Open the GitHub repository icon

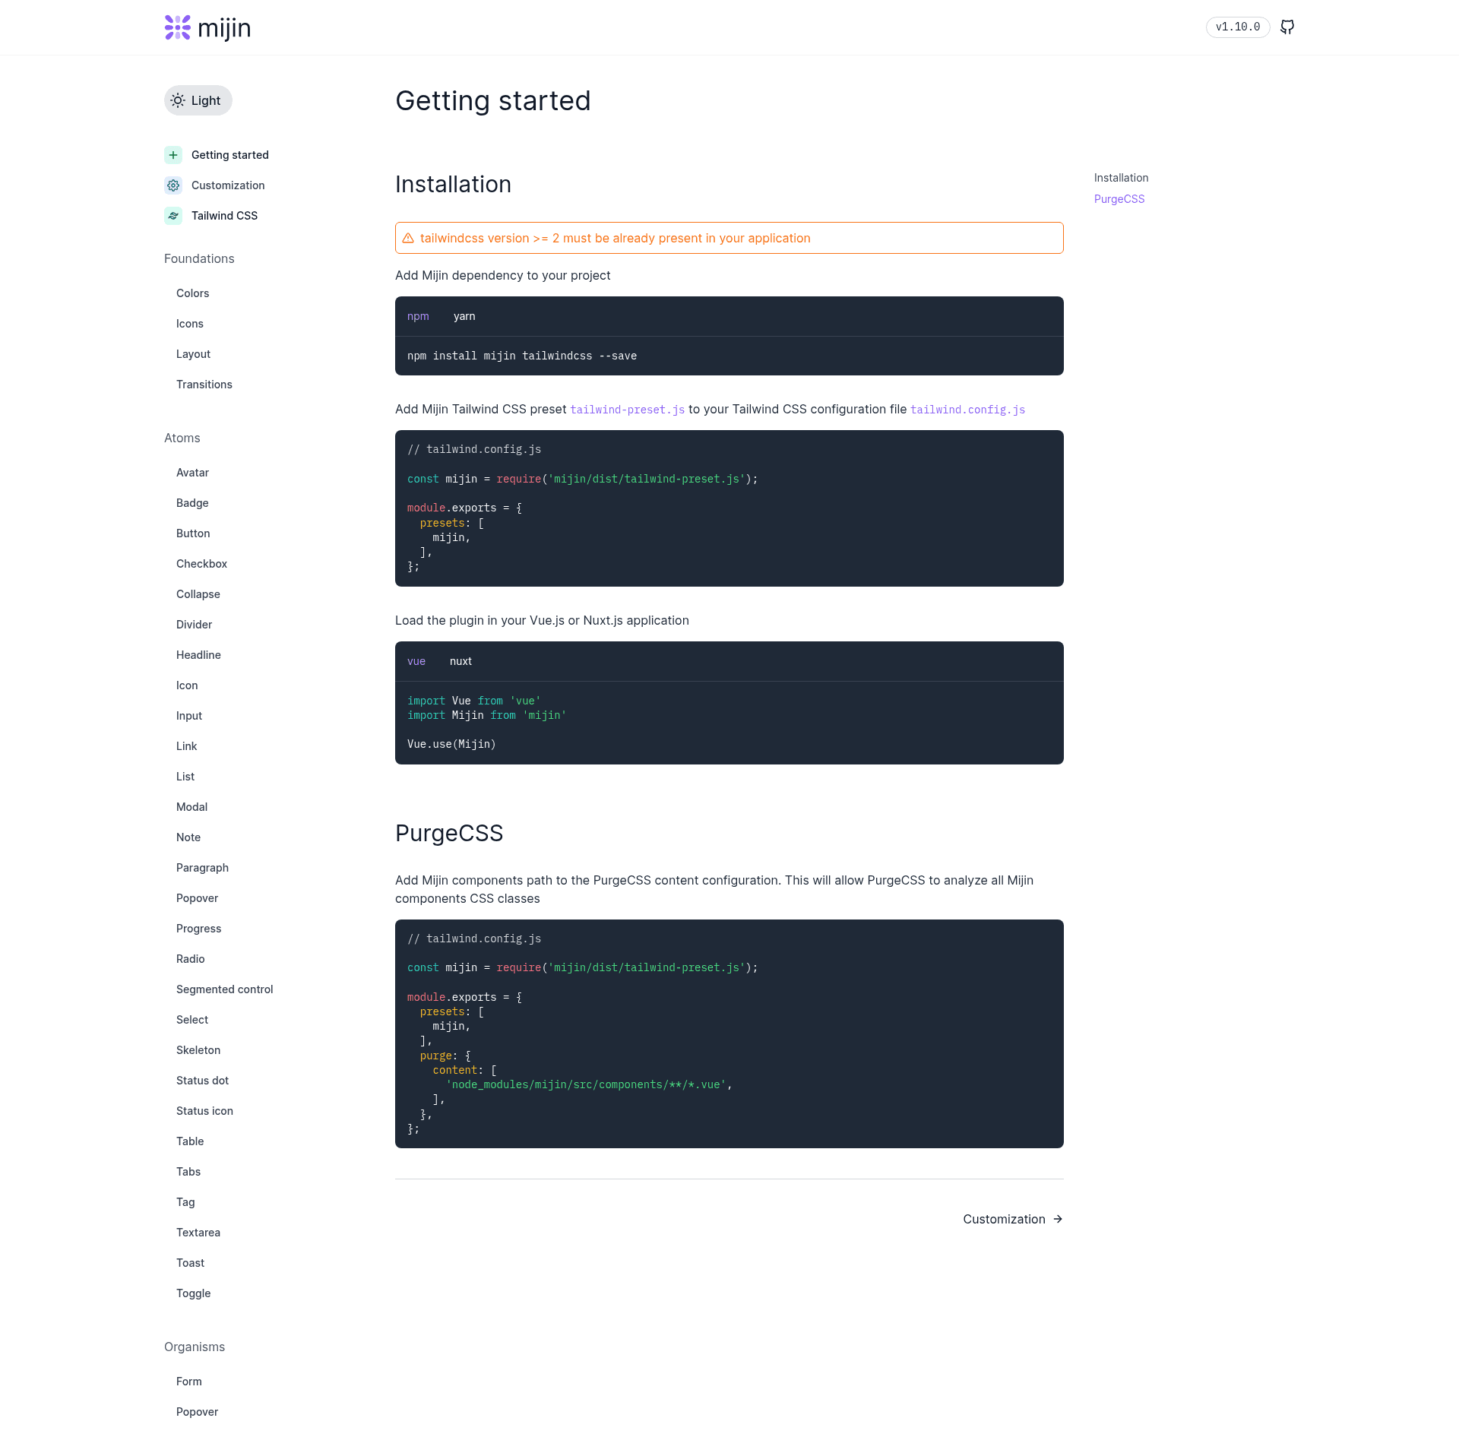click(1287, 27)
